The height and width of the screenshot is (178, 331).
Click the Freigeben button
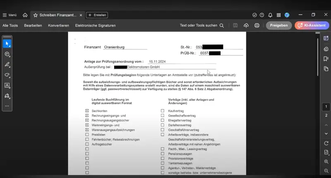(278, 25)
